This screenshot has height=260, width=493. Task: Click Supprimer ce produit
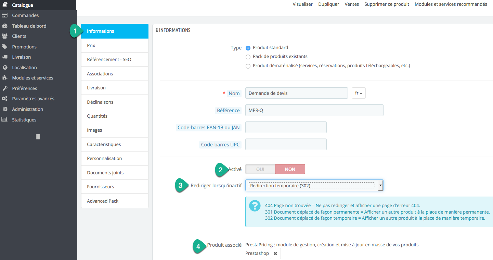[x=386, y=4]
